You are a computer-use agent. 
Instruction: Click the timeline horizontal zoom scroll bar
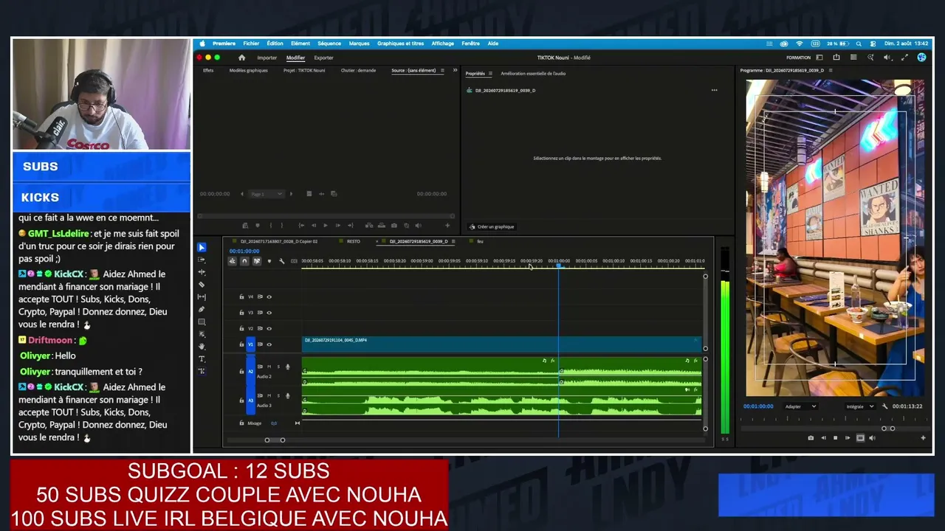click(275, 440)
